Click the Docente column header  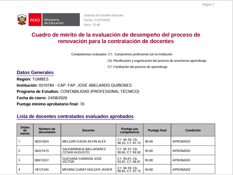coord(88,130)
